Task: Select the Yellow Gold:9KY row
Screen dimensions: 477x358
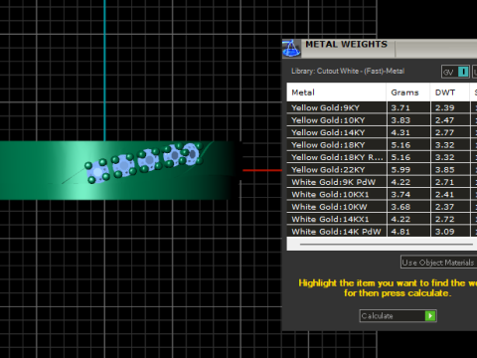Action: [382, 107]
